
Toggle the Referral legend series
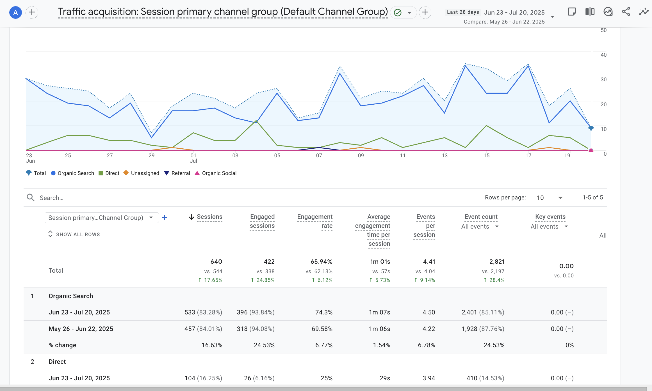pos(177,173)
